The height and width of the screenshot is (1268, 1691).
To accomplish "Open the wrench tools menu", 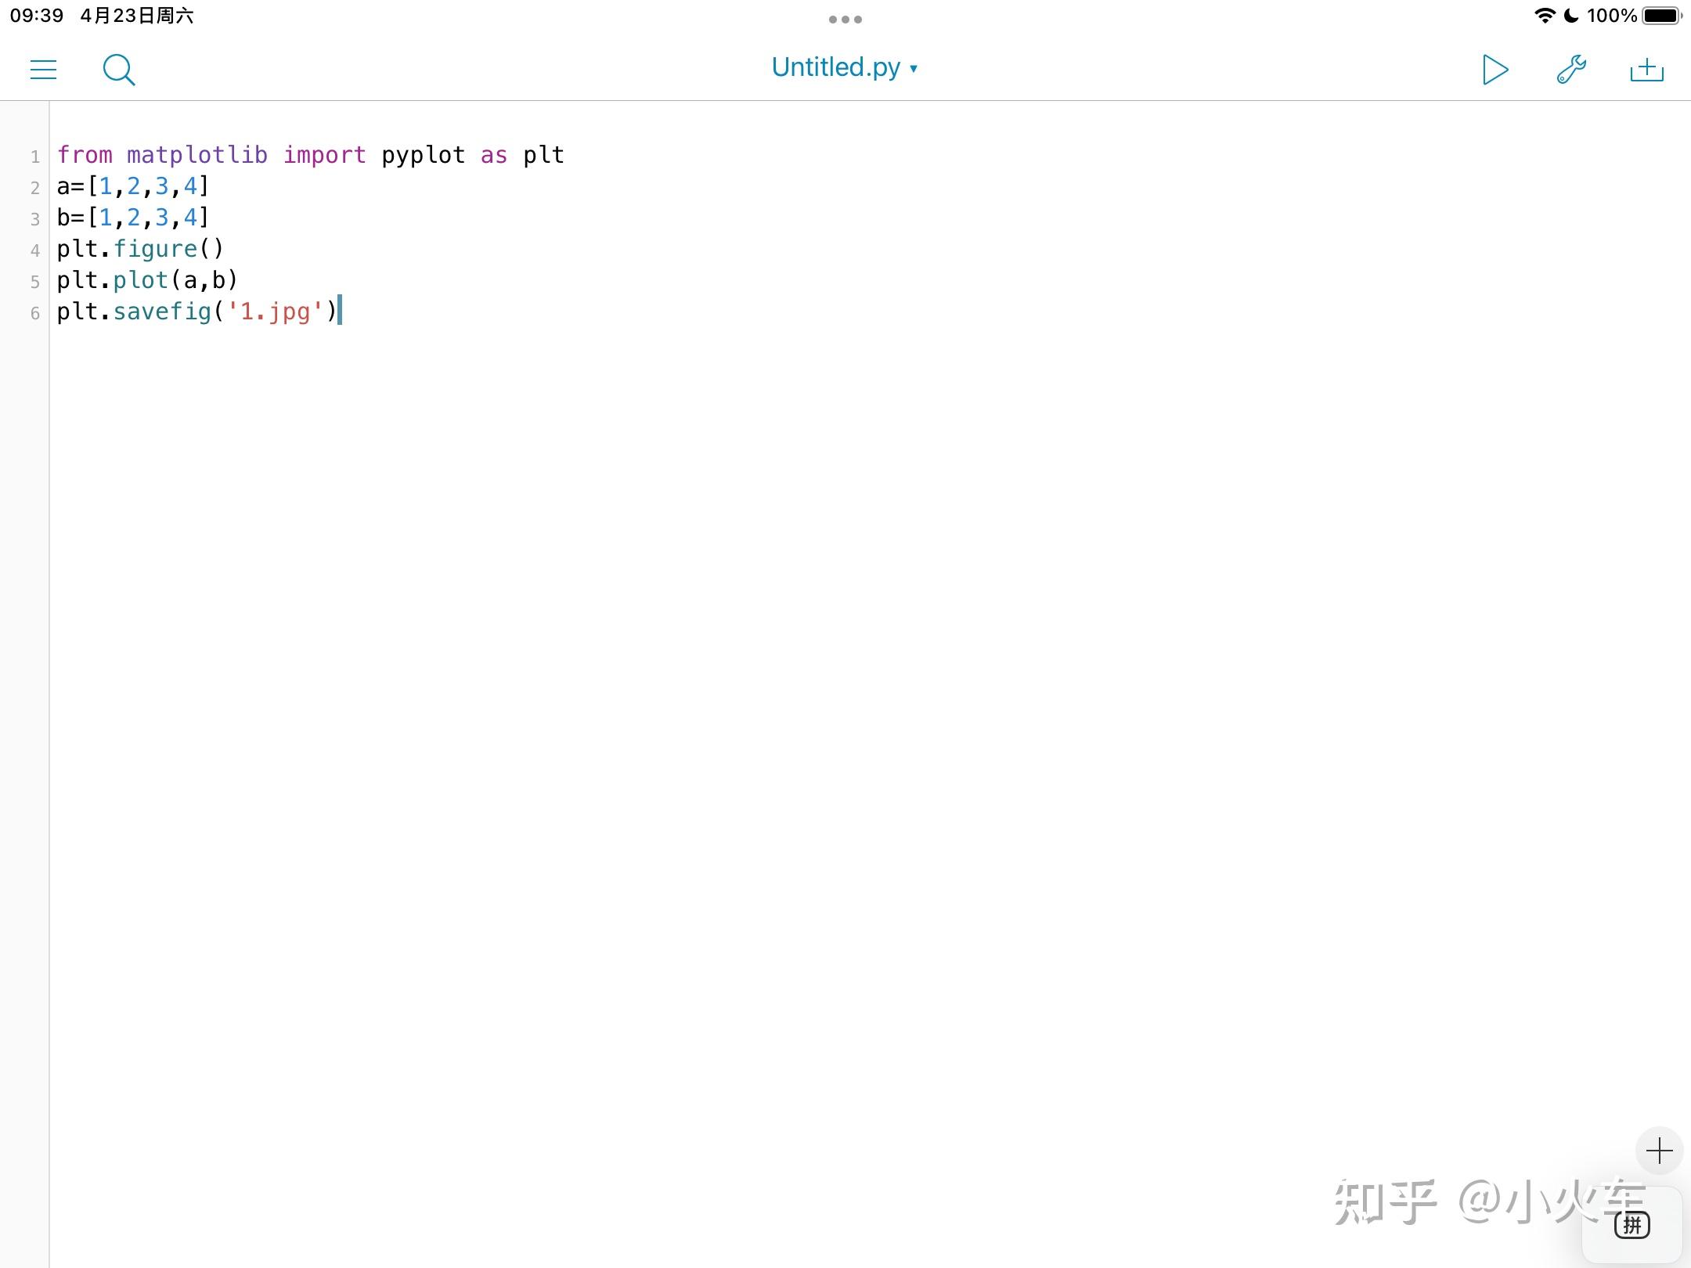I will click(x=1570, y=70).
